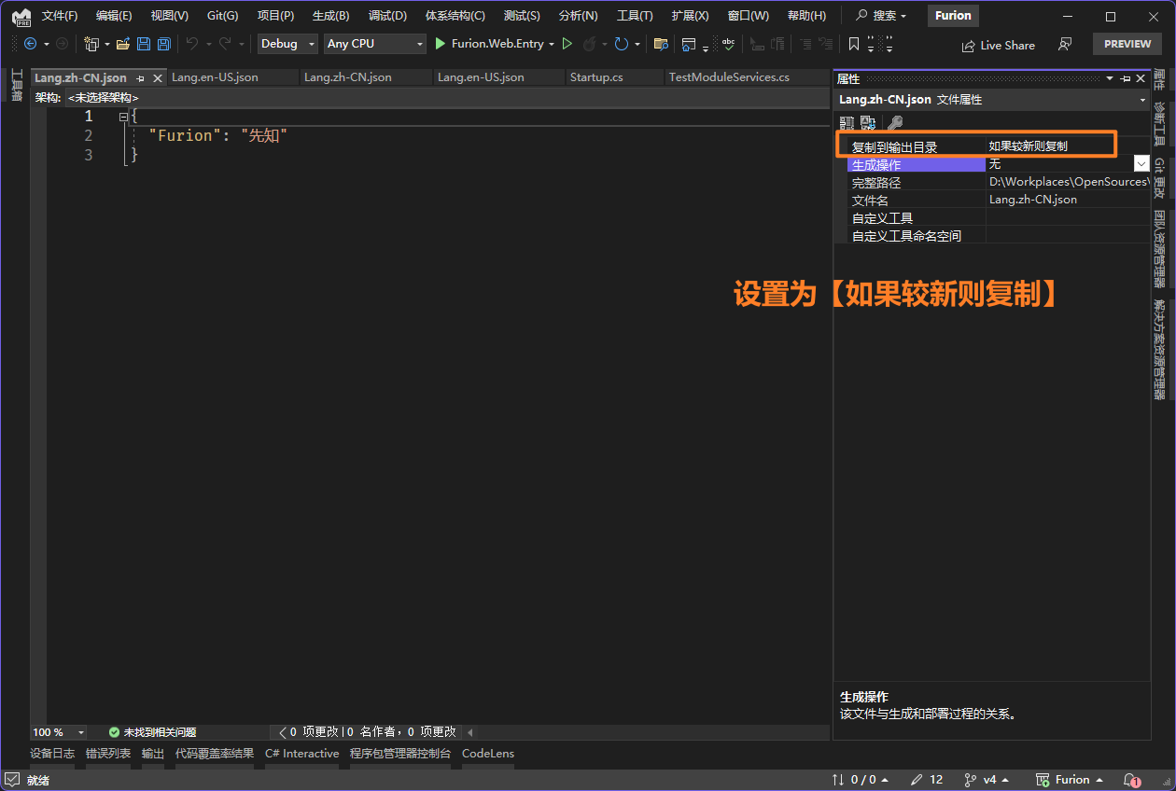The image size is (1176, 791).
Task: Click the PREVIEW button
Action: tap(1127, 44)
